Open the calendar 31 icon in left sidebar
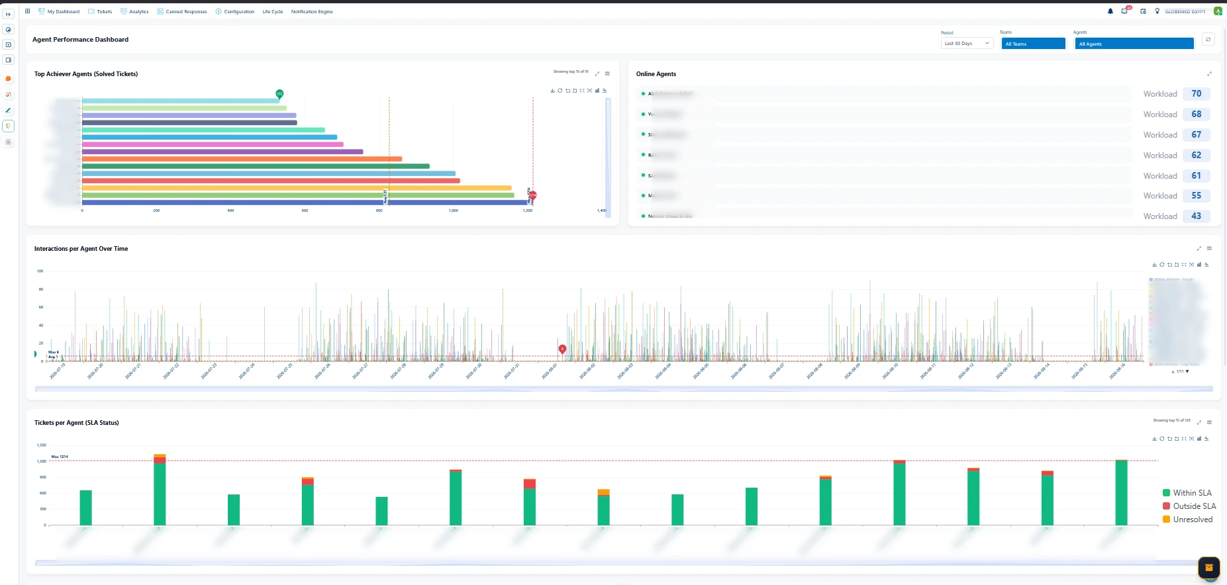1227x585 pixels. 8,95
